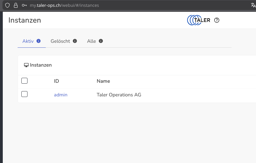Viewport: 256px width, 163px height.
Task: Click the Taler logo in header
Action: pyautogui.click(x=199, y=20)
